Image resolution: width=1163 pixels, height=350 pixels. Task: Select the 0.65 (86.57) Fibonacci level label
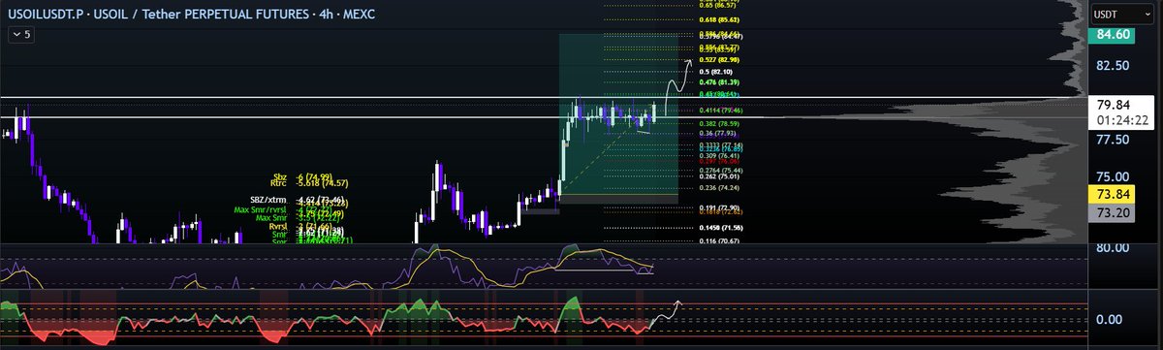point(718,5)
